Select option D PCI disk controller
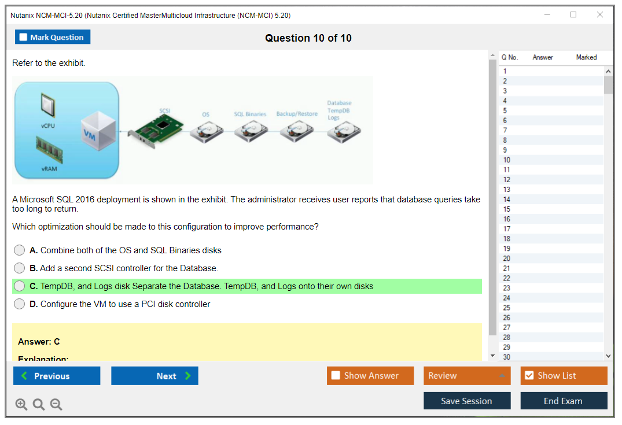The height and width of the screenshot is (425, 622). tap(20, 304)
